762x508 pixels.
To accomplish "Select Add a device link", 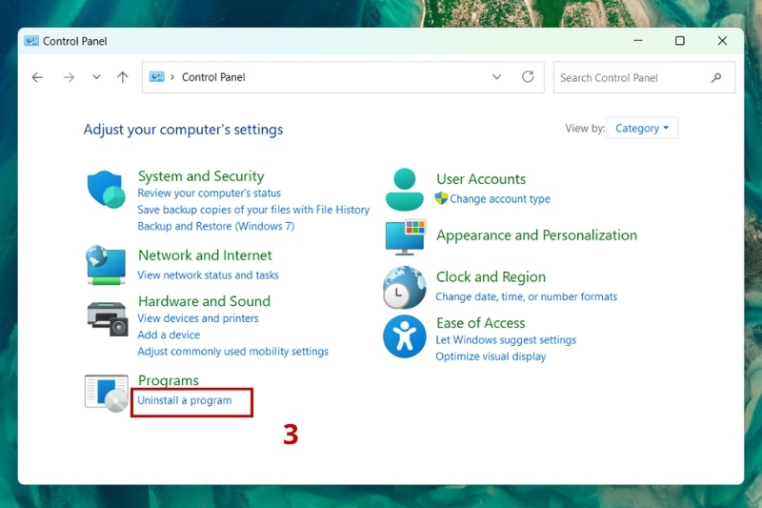I will [169, 335].
